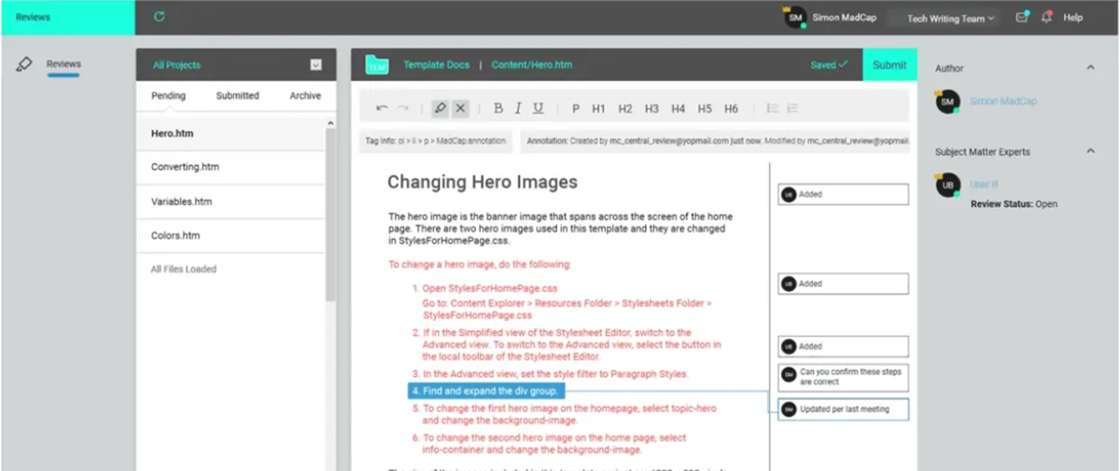The height and width of the screenshot is (471, 1120).
Task: Insert a bulleted list
Action: 772,108
